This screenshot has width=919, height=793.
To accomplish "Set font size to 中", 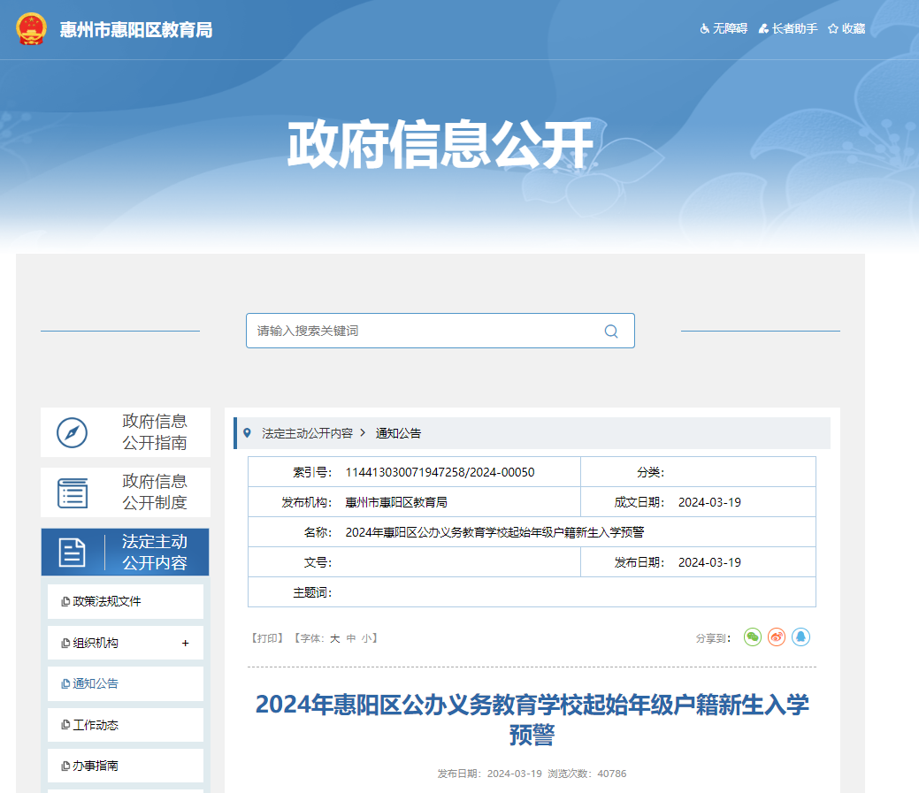I will 351,637.
